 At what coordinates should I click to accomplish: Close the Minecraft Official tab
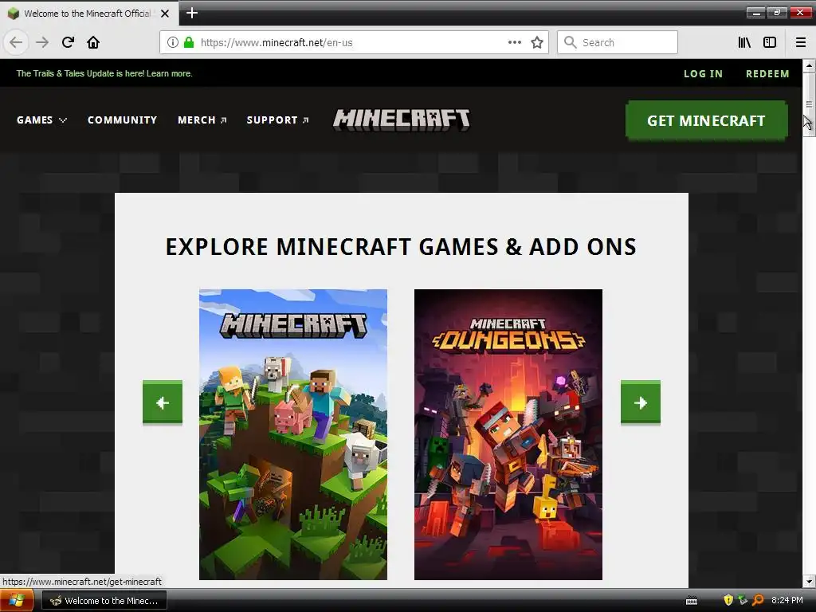click(165, 14)
